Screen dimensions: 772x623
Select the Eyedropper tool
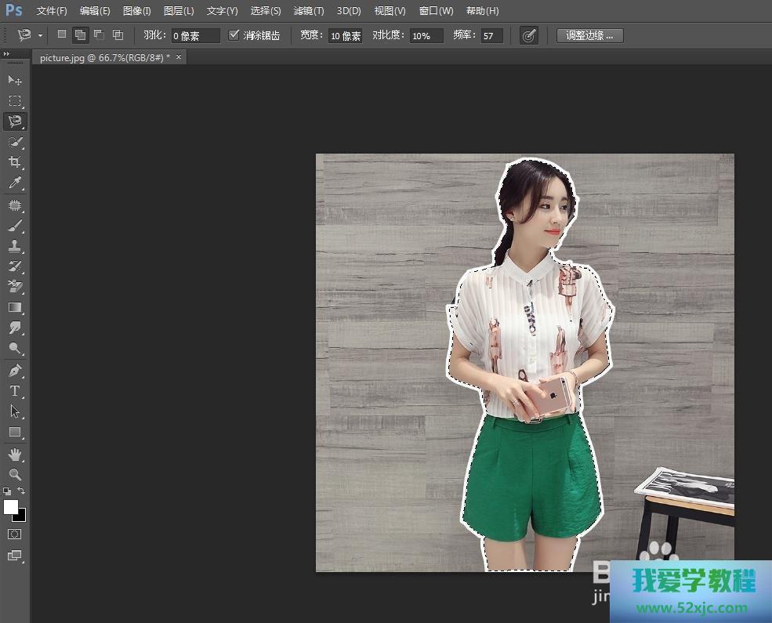click(x=15, y=183)
